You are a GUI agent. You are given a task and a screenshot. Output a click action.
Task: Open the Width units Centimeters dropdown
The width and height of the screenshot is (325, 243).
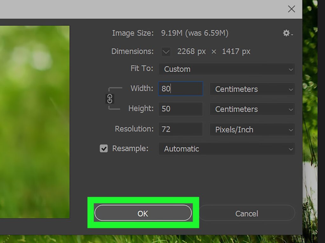pyautogui.click(x=252, y=89)
